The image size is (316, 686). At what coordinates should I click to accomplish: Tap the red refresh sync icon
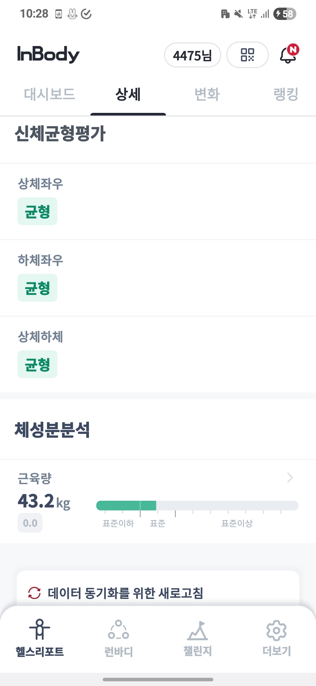(x=34, y=593)
